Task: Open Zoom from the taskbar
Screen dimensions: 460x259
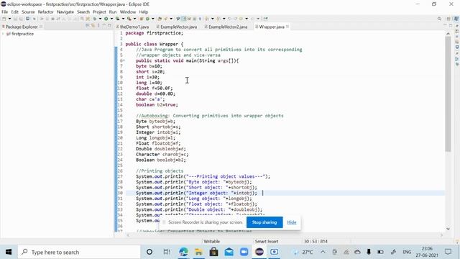Action: tap(244, 252)
